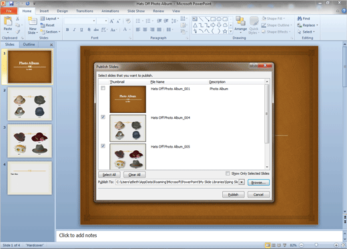Screen dimensions: 347x249
Task: Click the New Slide icon
Action: click(x=33, y=21)
